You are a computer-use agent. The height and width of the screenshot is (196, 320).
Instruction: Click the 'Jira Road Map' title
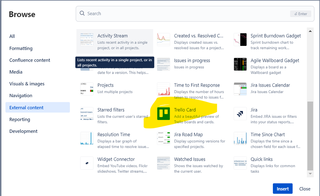tap(188, 135)
